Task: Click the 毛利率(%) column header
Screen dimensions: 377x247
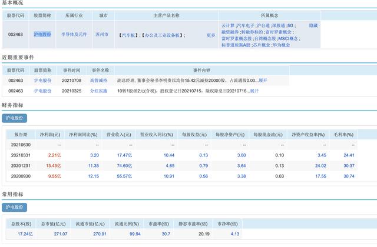Action: tap(343, 135)
